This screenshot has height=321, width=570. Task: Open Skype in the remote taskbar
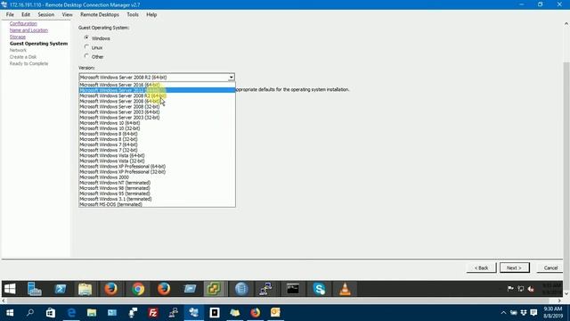[319, 289]
